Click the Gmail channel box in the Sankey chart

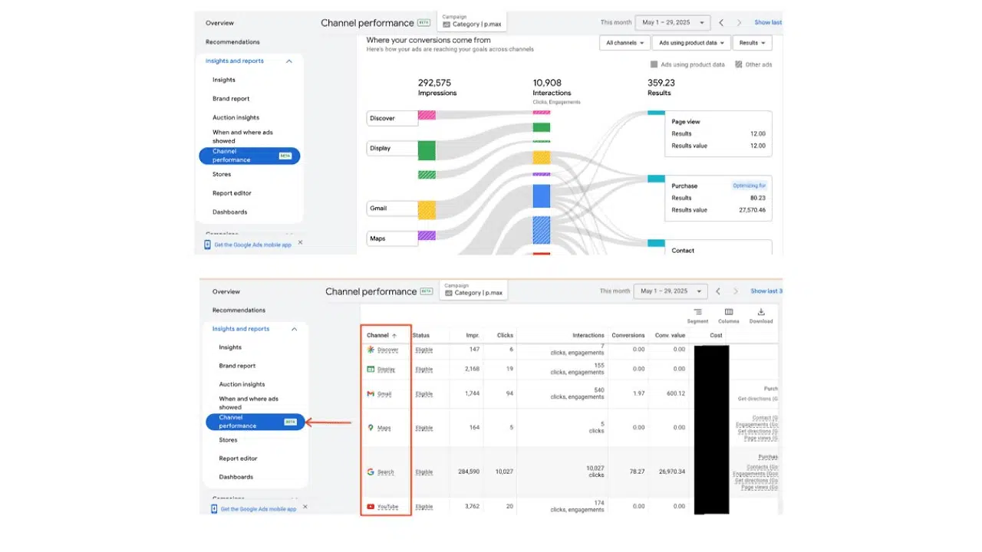click(x=392, y=208)
